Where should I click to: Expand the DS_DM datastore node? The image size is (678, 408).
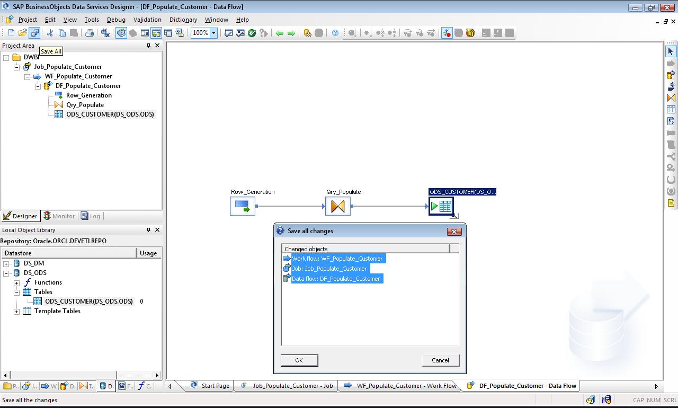click(x=6, y=263)
